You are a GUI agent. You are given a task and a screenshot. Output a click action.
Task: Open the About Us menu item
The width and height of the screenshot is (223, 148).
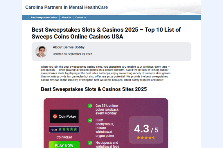(66, 18)
